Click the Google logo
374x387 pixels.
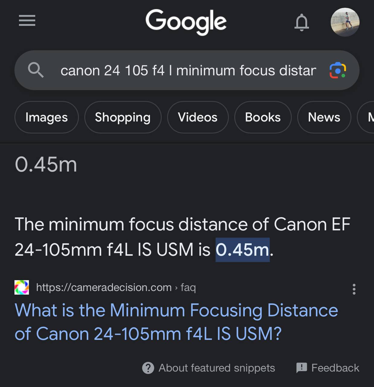[186, 21]
